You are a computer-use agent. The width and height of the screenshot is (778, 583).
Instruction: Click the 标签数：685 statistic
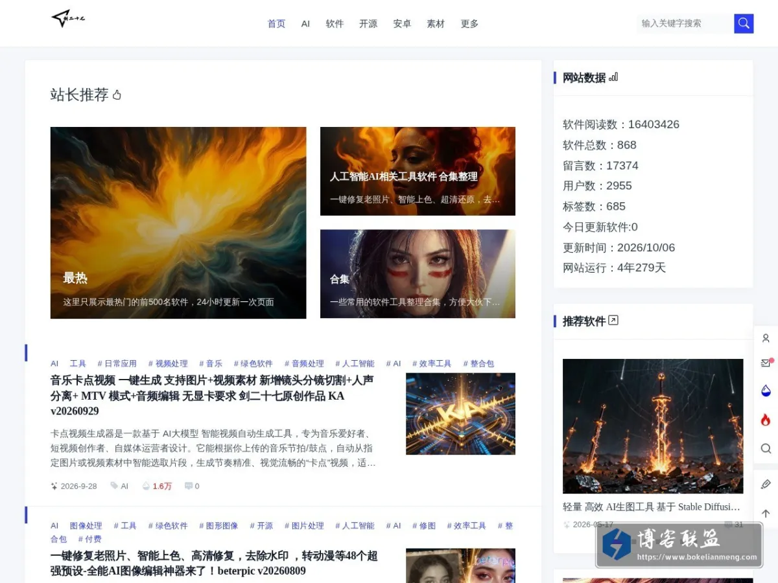coord(594,207)
